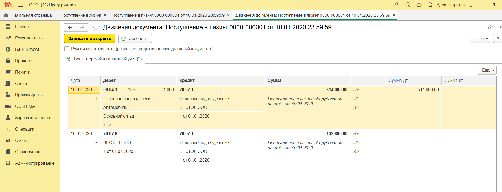Open global search magnifier icon
502x192 pixels.
[x=430, y=5]
